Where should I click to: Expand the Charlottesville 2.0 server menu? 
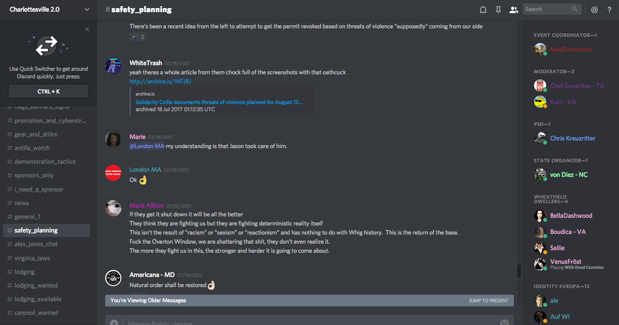tap(87, 10)
